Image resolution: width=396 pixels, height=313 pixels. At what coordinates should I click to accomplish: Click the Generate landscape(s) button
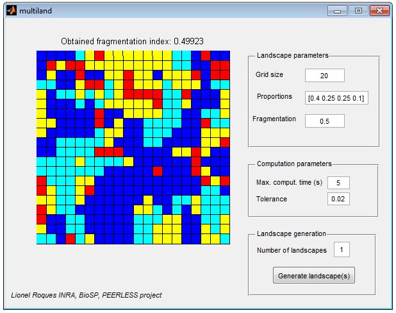click(314, 275)
